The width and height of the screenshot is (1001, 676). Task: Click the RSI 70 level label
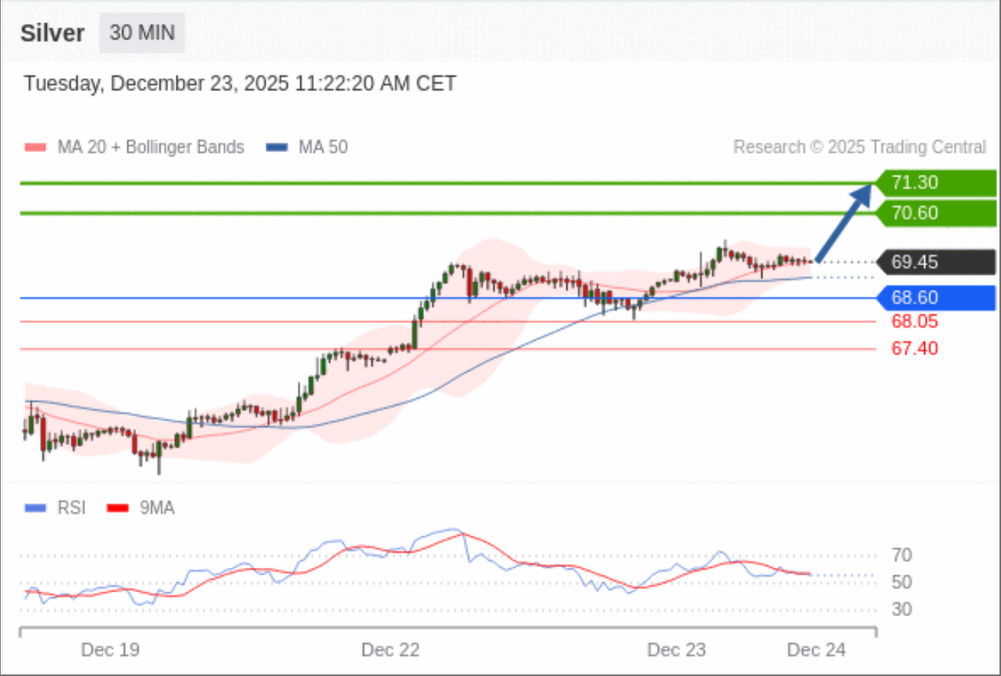coord(903,555)
